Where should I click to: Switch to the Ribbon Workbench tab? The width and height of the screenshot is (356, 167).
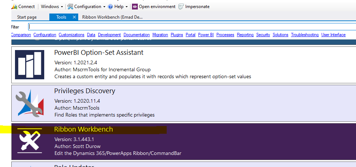(112, 17)
